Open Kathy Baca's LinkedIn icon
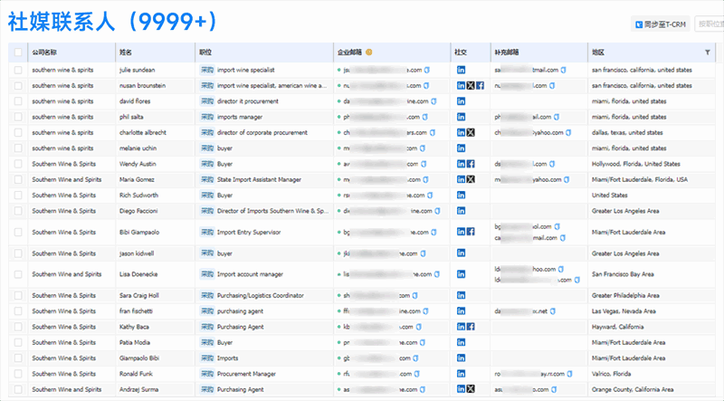This screenshot has width=724, height=401. click(x=461, y=327)
